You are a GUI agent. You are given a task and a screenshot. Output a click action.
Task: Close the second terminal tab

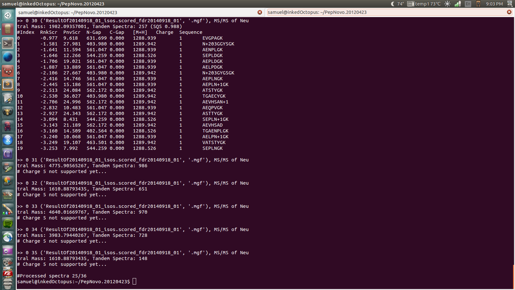pyautogui.click(x=509, y=12)
